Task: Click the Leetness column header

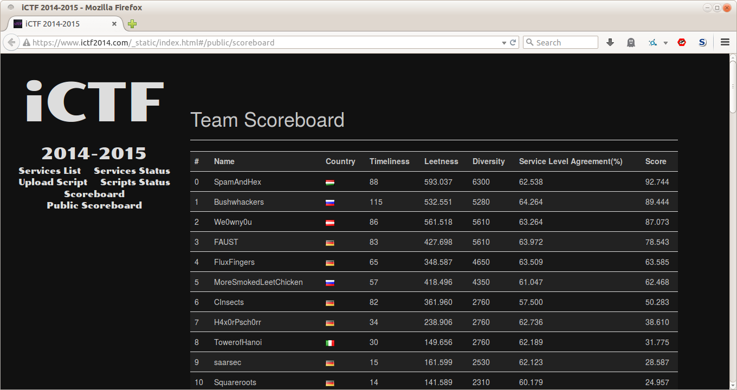Action: point(441,161)
